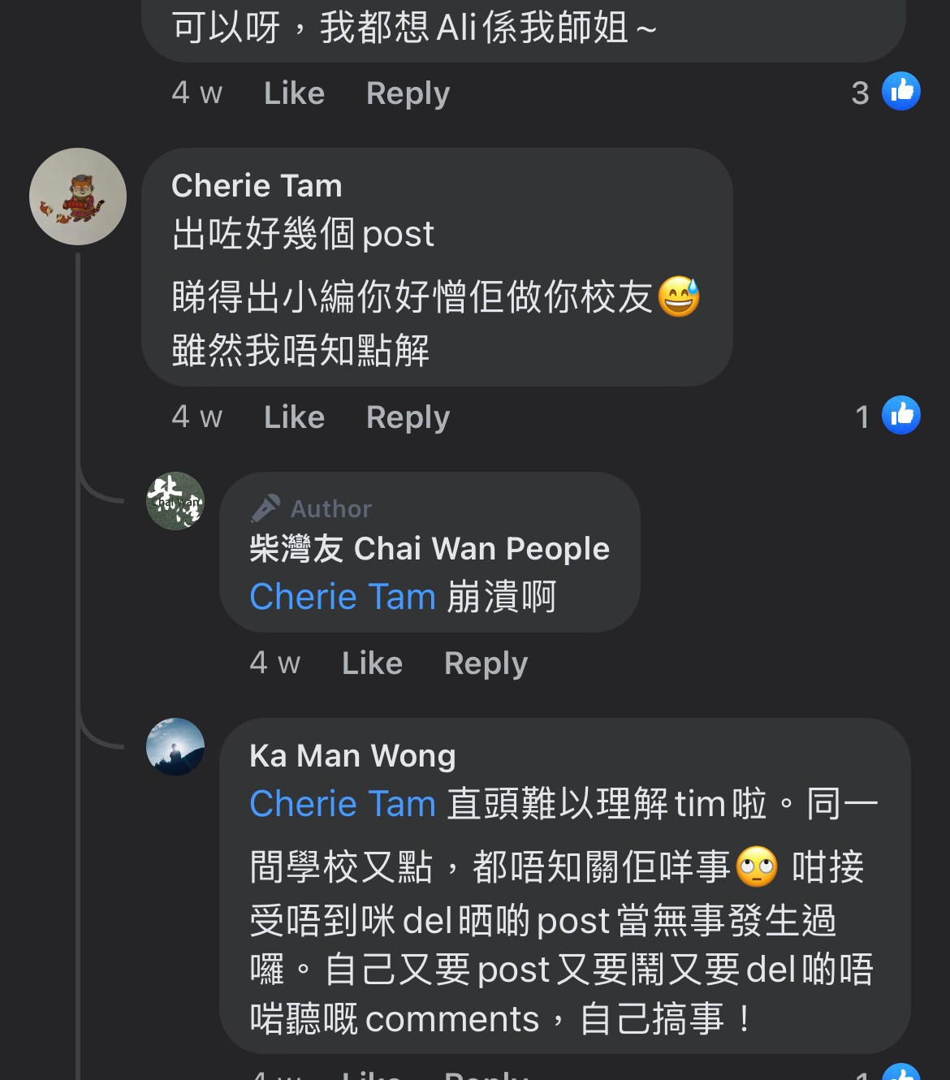Tap blue Cherie Tam mention in Ka Man Wong's reply
This screenshot has width=950, height=1080.
point(343,804)
